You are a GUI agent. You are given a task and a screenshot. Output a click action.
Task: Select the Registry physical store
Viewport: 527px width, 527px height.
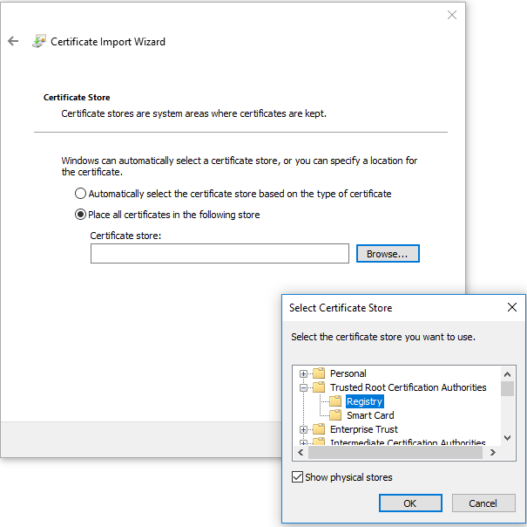pyautogui.click(x=364, y=401)
